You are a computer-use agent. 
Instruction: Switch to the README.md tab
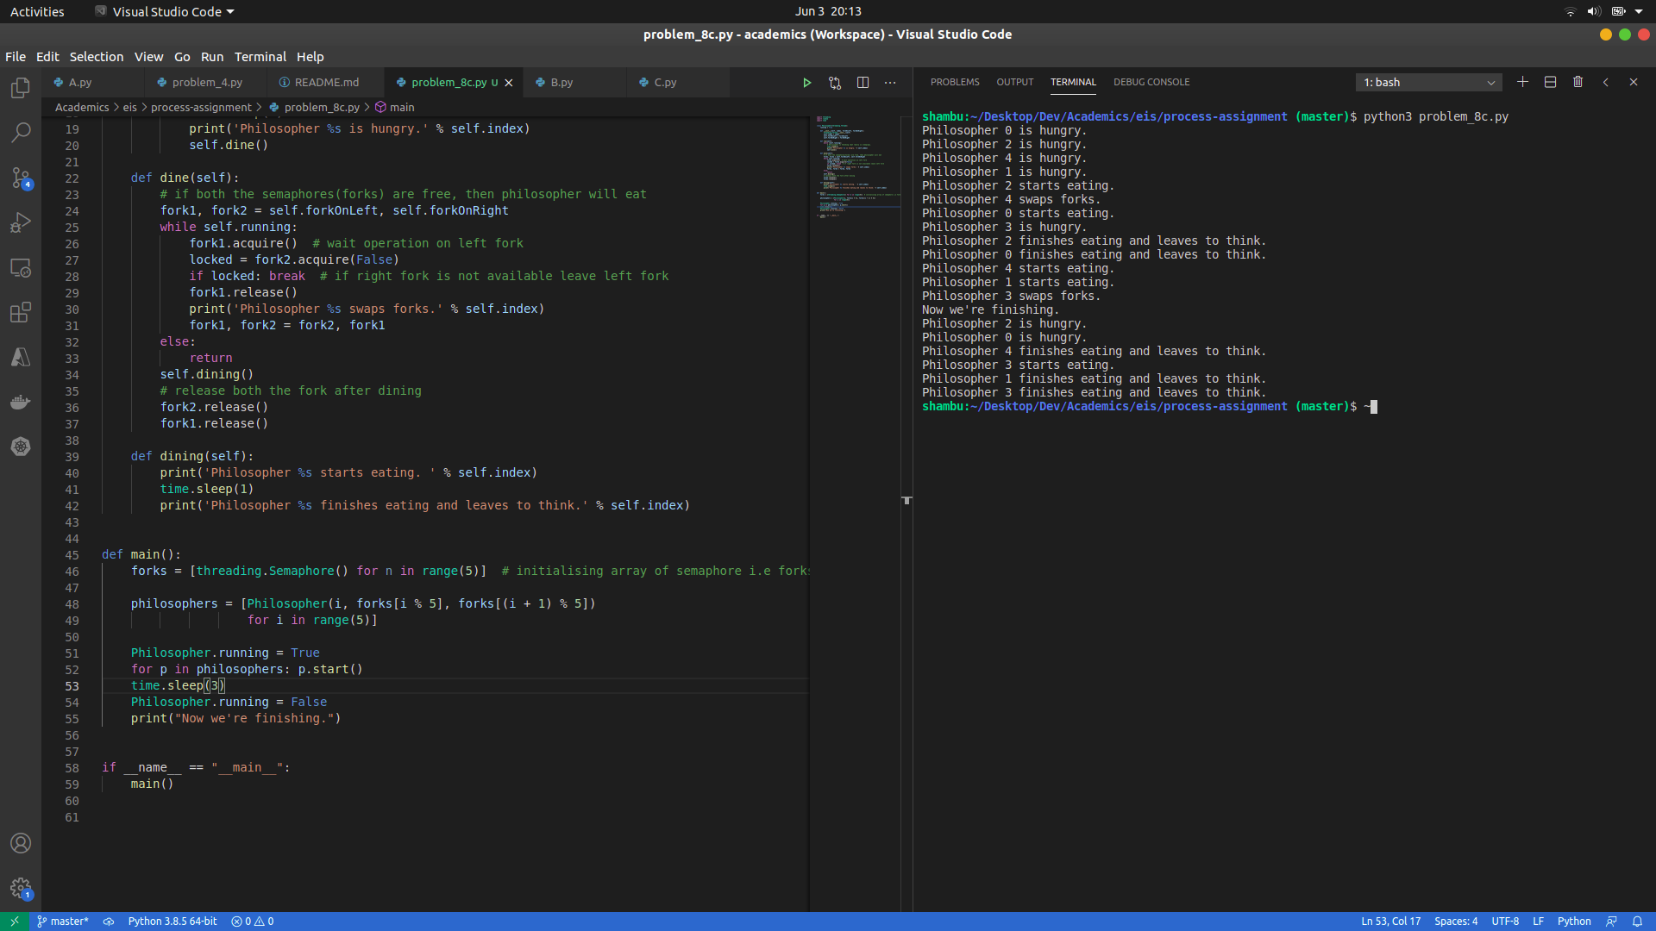326,83
